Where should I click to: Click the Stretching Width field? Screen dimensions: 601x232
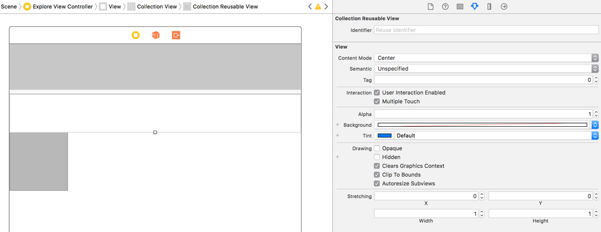[426, 213]
